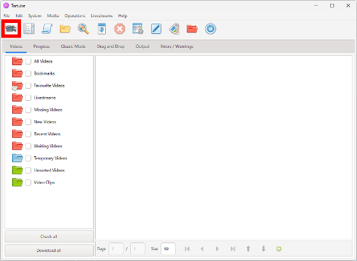The height and width of the screenshot is (261, 357).
Task: Click the Check all button
Action: pos(48,236)
